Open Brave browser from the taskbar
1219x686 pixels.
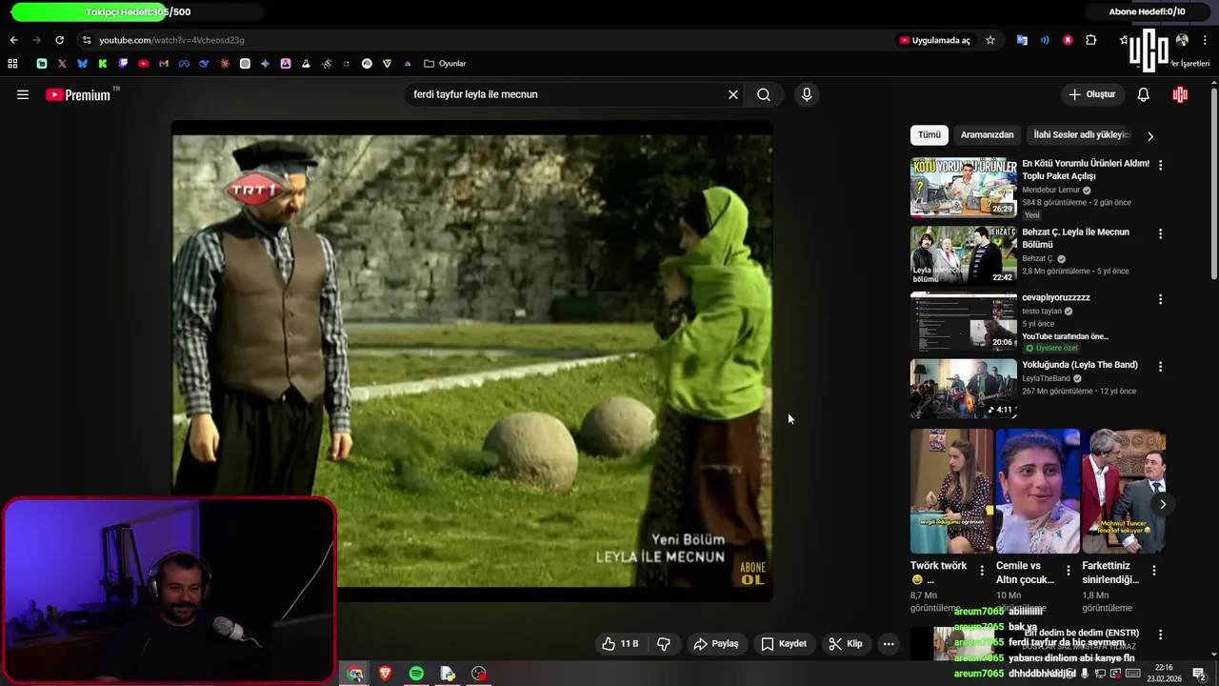(386, 674)
